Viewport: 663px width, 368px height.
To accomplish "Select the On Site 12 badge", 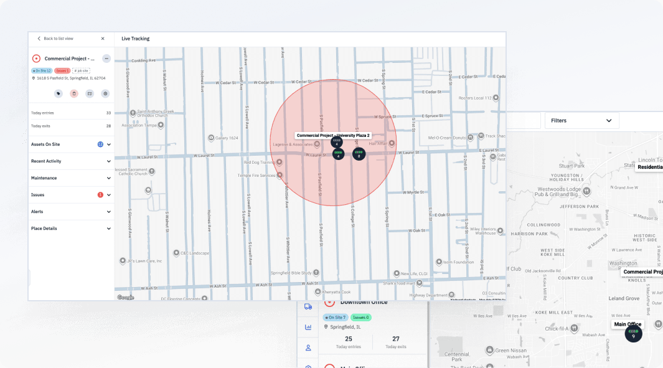I will [x=42, y=70].
